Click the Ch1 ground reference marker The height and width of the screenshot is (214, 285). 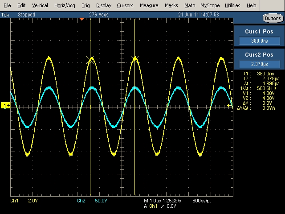(x=6, y=105)
